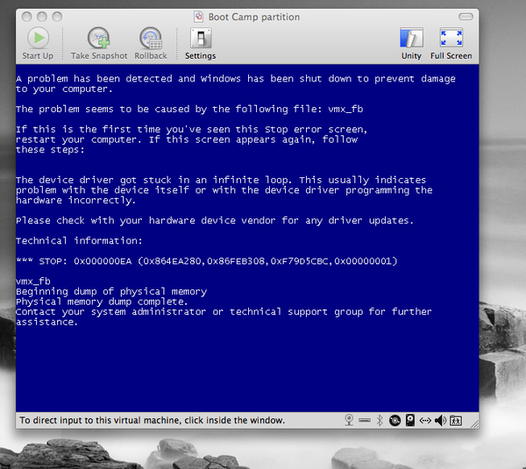Click 'To direct input to this virtual machine' message
The image size is (526, 469).
pos(152,420)
